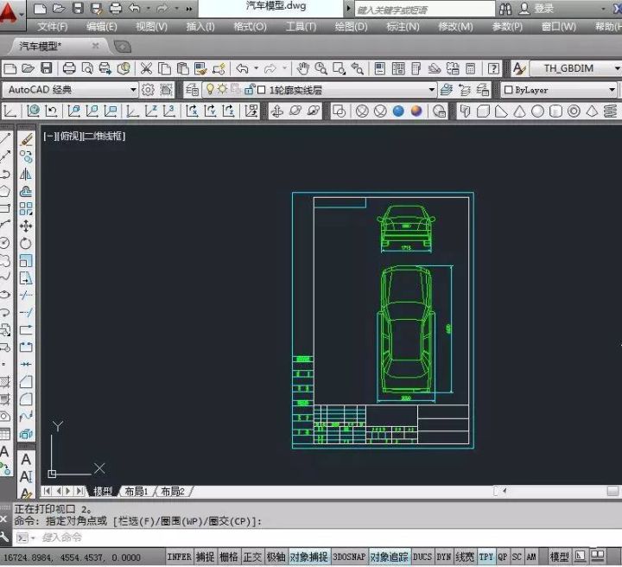Click the Cut scissors icon
Screen dimensions: 622x567
click(x=146, y=68)
